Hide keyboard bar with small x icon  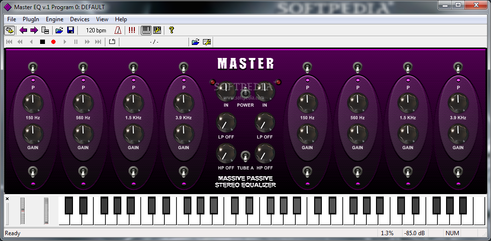(7, 199)
